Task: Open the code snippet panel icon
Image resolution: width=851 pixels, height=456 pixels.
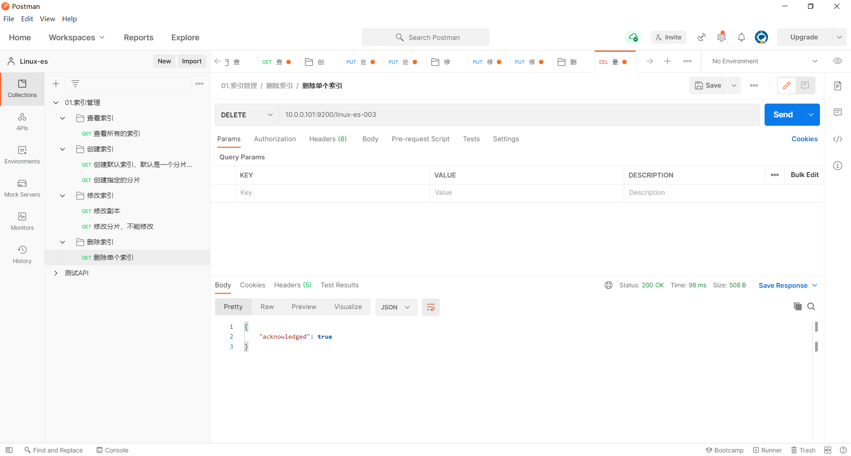Action: click(x=838, y=139)
